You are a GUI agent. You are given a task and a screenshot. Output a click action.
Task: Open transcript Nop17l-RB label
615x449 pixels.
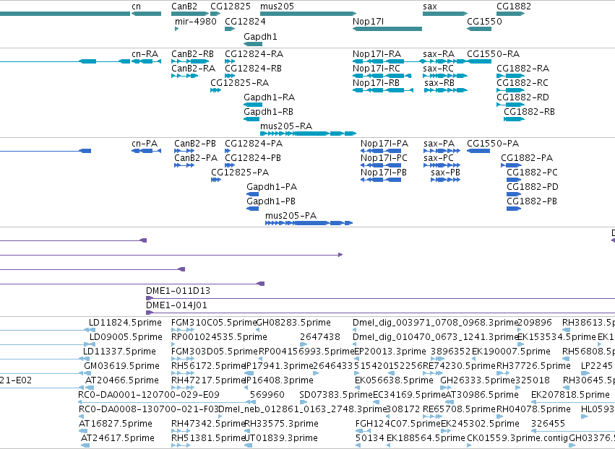coord(376,83)
